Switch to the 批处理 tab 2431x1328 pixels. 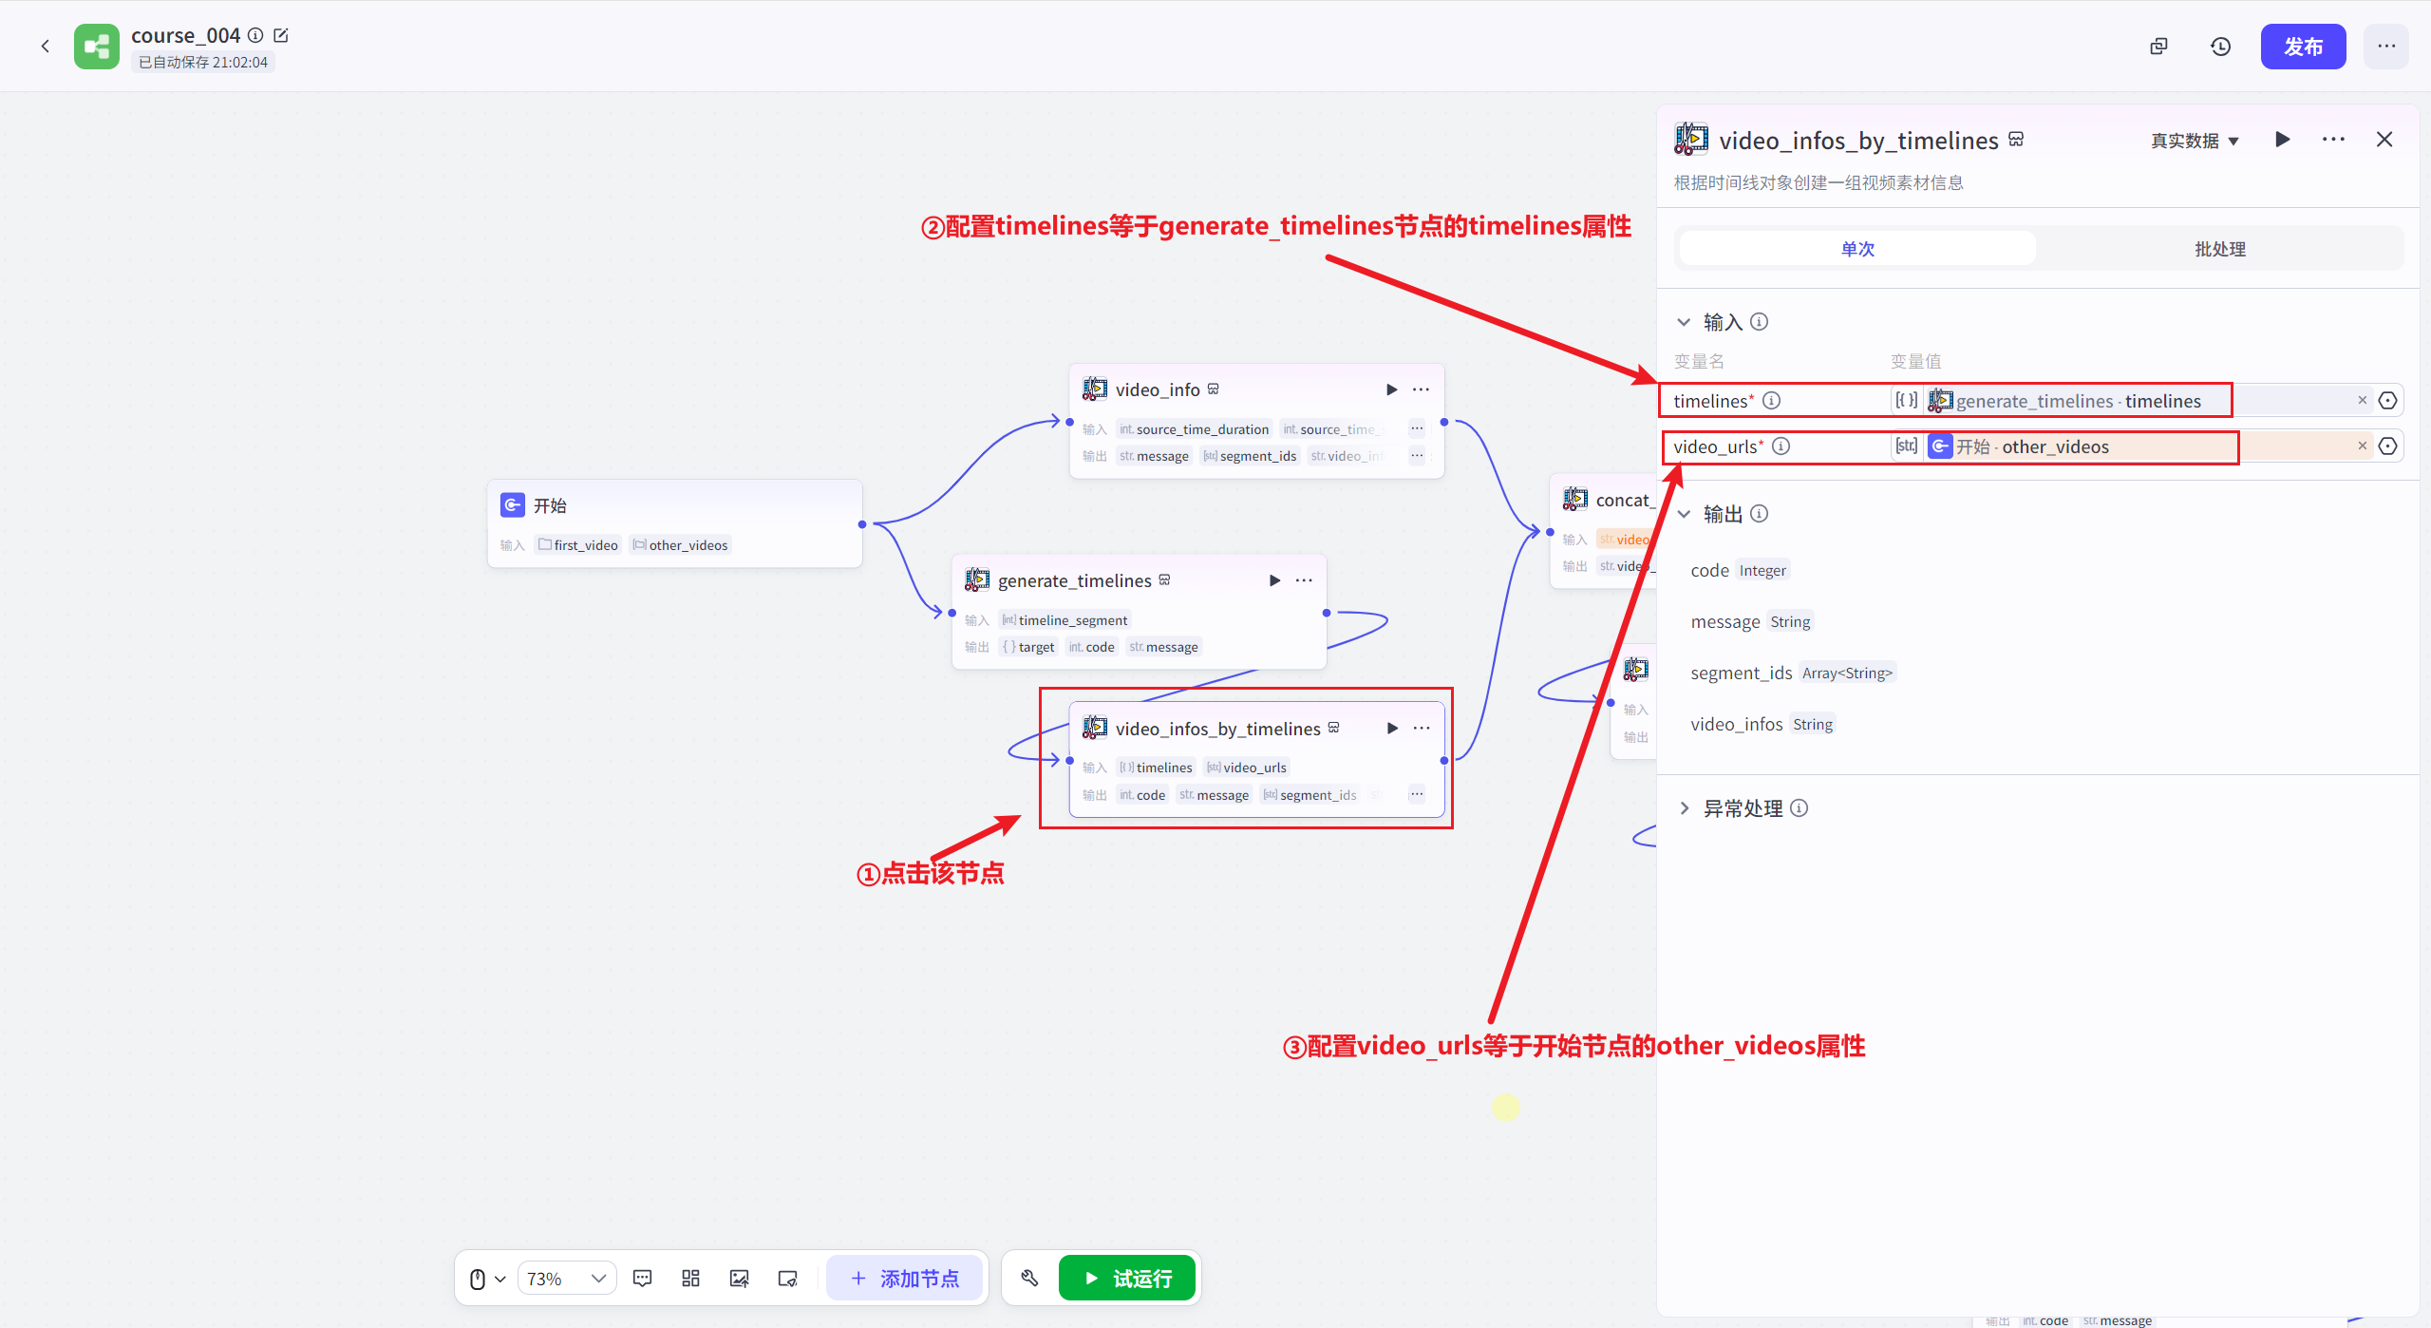point(2219,249)
